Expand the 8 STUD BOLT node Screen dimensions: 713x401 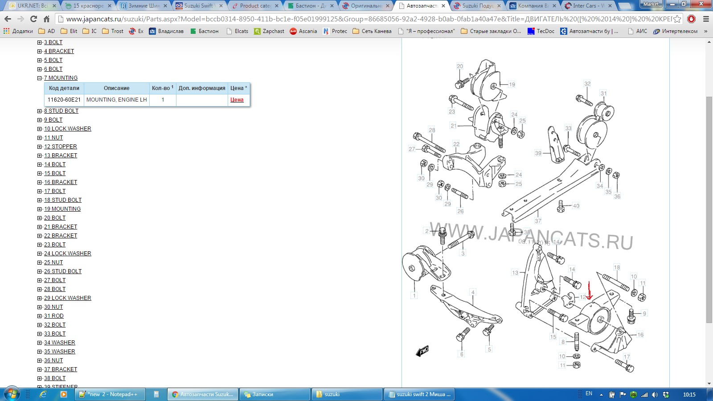tap(40, 111)
